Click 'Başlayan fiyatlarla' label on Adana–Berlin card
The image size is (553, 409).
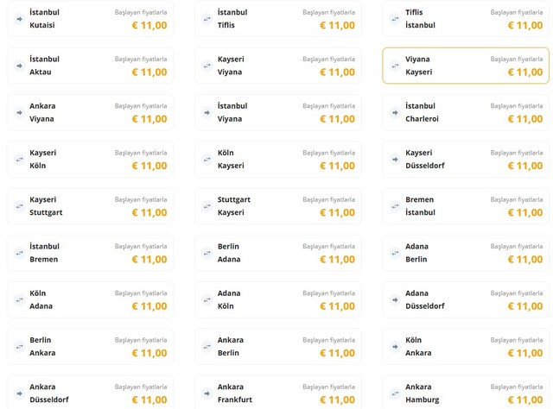pos(517,247)
